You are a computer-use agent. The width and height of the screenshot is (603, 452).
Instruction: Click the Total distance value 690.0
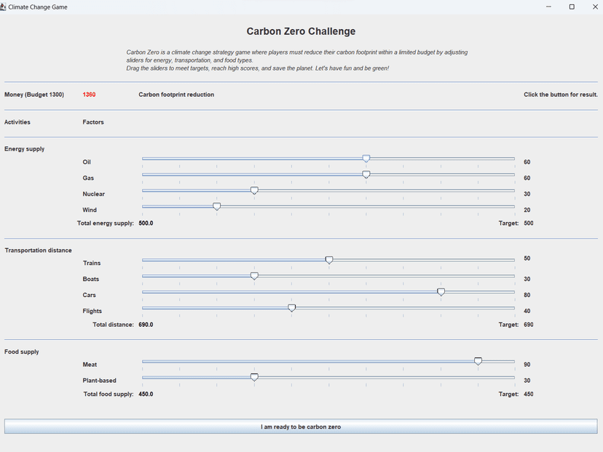[x=146, y=325]
